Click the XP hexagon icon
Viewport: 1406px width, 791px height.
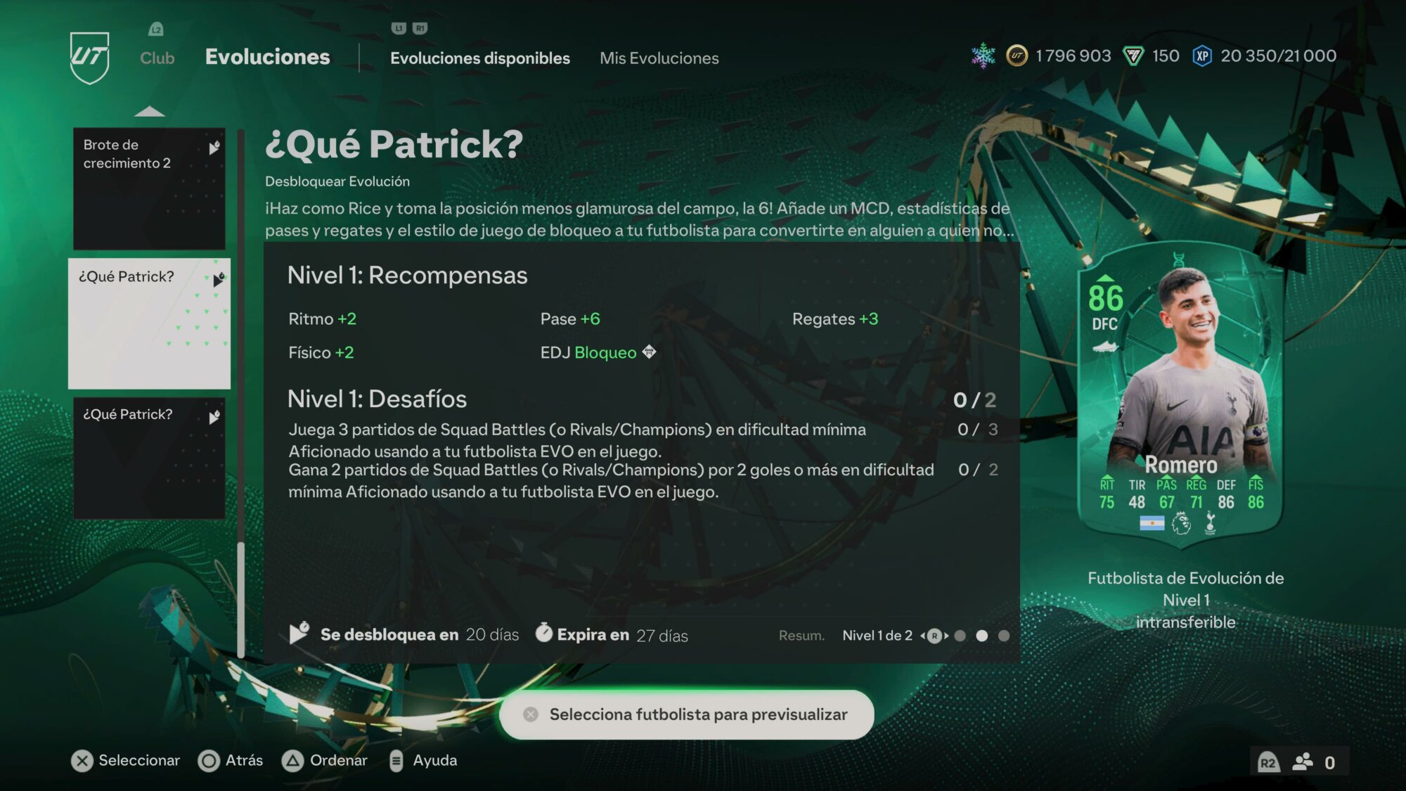point(1202,56)
